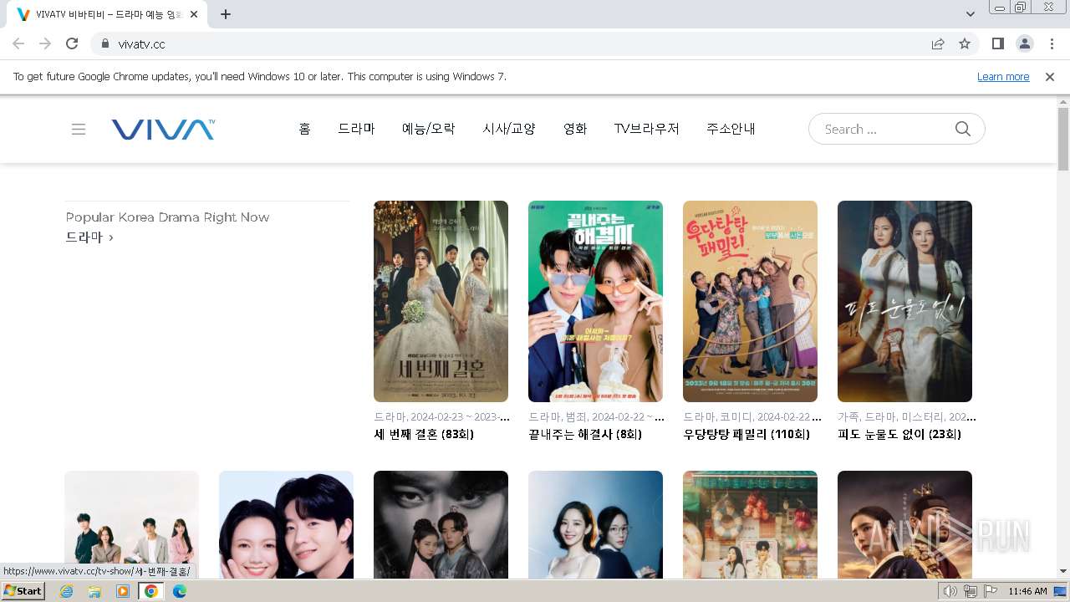Select the 홈 menu item

pyautogui.click(x=304, y=129)
